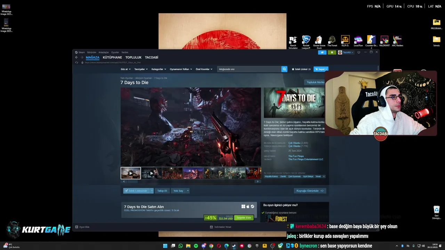The height and width of the screenshot is (250, 445).
Task: Open the Oyunlar menu
Action: click(x=115, y=52)
